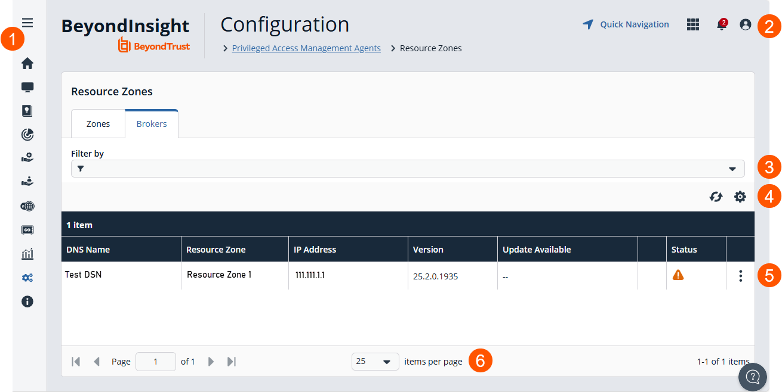Refresh the brokers grid
This screenshot has height=392, width=782.
(x=716, y=197)
